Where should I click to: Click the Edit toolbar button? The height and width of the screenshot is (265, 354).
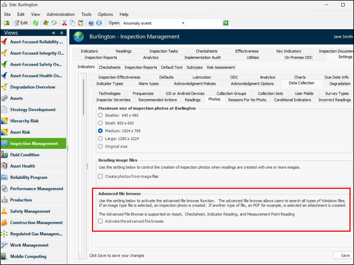point(21,23)
